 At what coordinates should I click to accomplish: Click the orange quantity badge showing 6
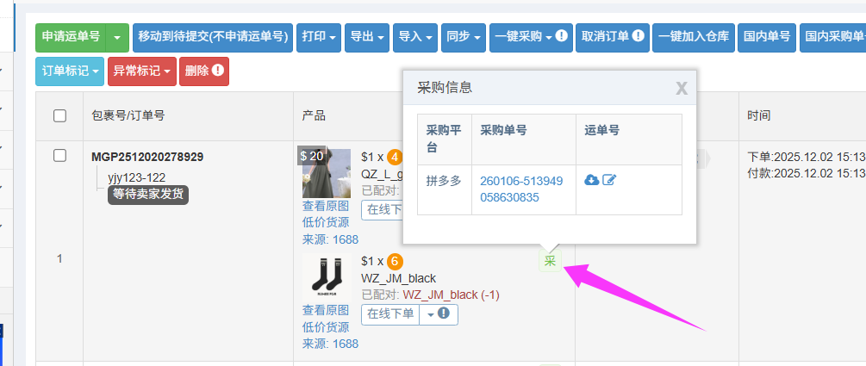point(395,261)
